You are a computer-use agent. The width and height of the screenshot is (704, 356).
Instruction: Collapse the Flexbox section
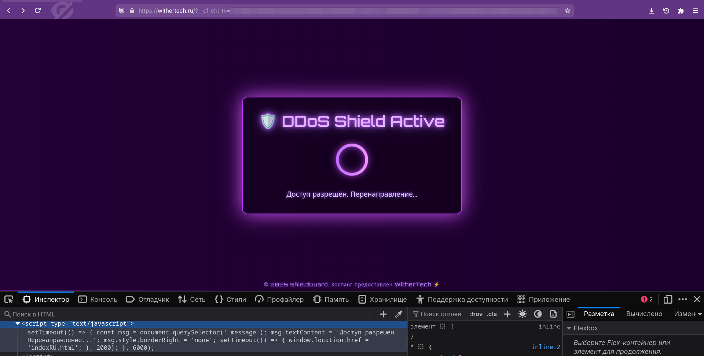click(x=569, y=328)
